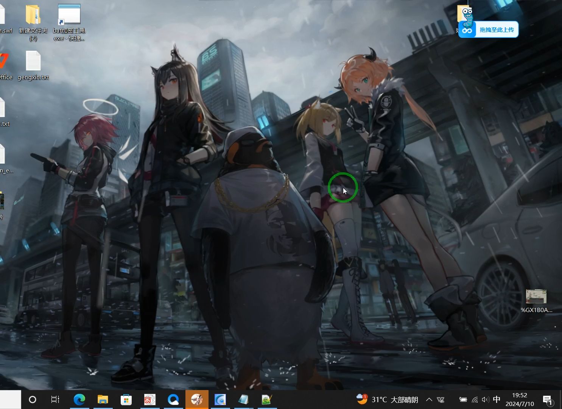Click the taskbar search box

(10, 400)
